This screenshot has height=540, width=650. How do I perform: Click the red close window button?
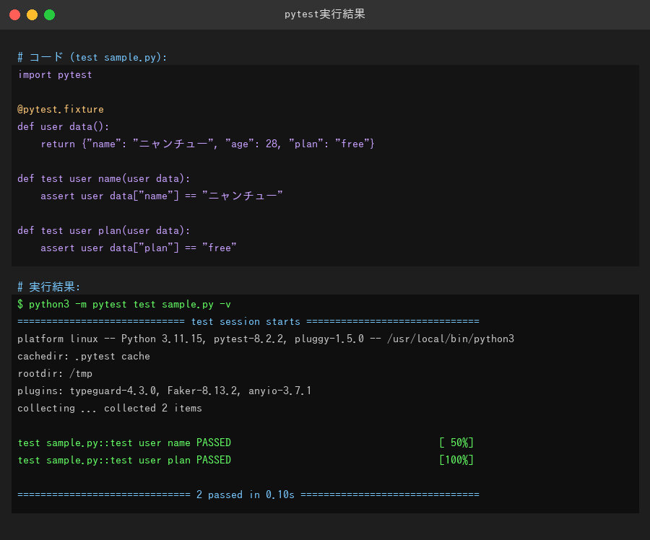click(x=15, y=15)
